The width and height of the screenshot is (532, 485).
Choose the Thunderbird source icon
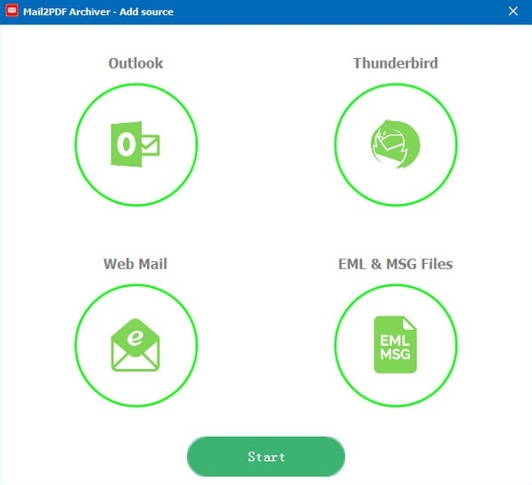click(396, 144)
